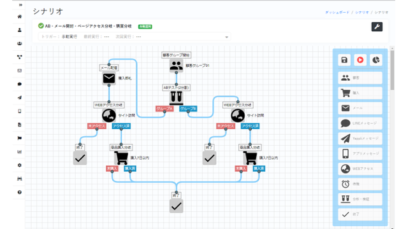This screenshot has height=229, width=408.
Task: Select the 顧客グループ01 people node on canvas
Action: [176, 65]
